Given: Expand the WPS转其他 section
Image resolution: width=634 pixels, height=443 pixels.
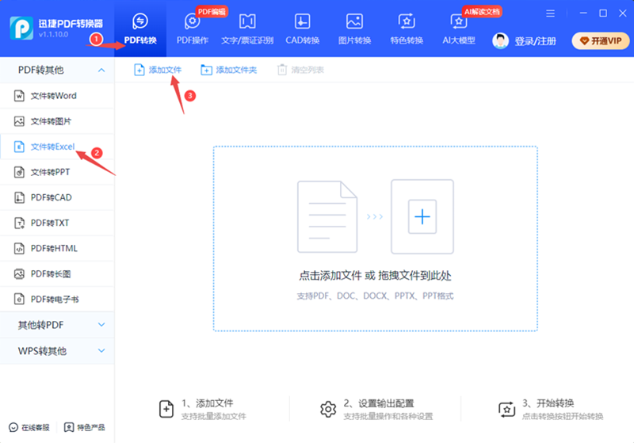Looking at the screenshot, I should 57,351.
